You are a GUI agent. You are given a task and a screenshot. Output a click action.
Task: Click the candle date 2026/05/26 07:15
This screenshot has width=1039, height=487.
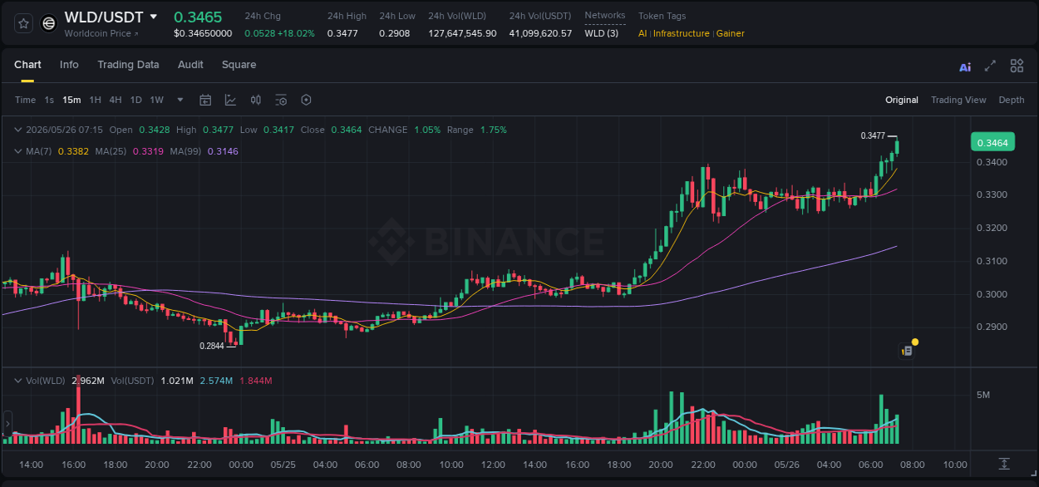point(64,130)
